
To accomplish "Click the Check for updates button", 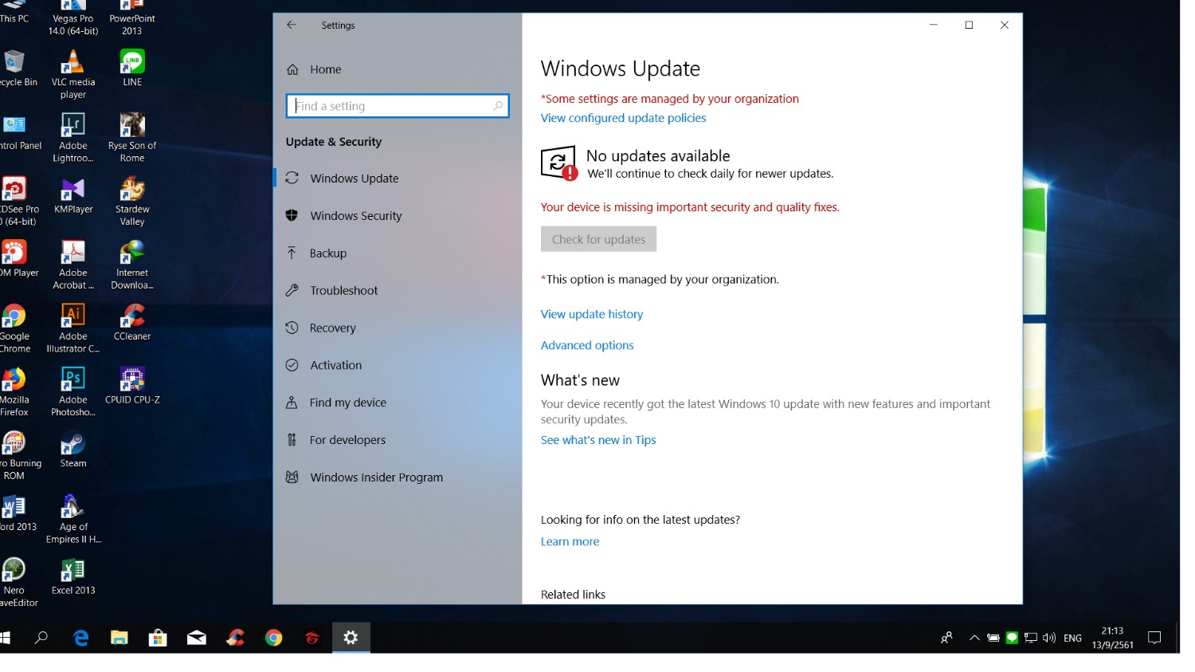I will 598,239.
